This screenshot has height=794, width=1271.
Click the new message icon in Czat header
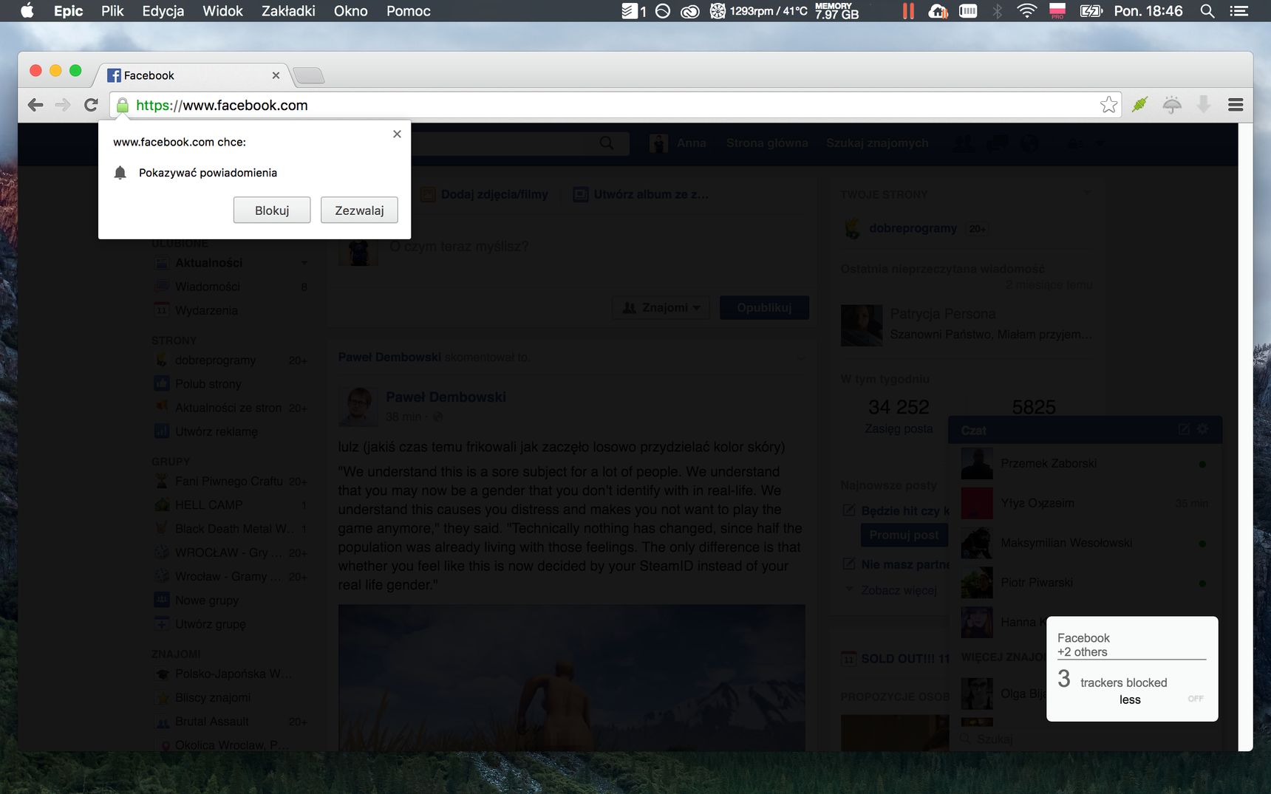(x=1184, y=429)
